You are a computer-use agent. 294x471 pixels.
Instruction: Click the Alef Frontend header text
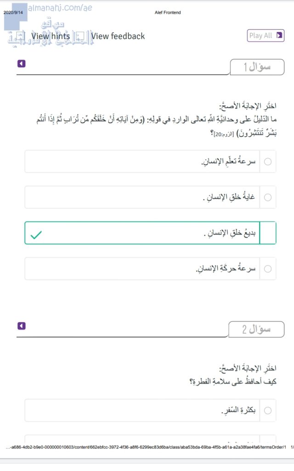167,12
